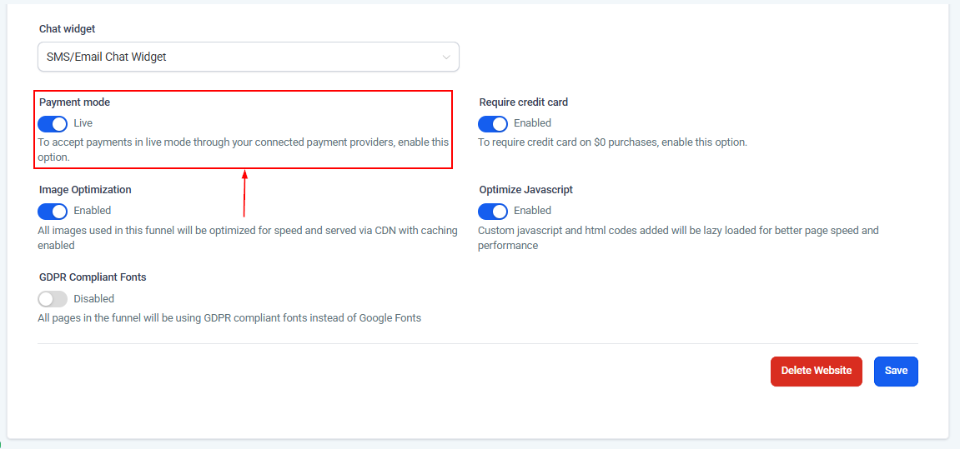Screen dimensions: 960x449
Task: Click the "Chat widget" field label
Action: coord(68,29)
